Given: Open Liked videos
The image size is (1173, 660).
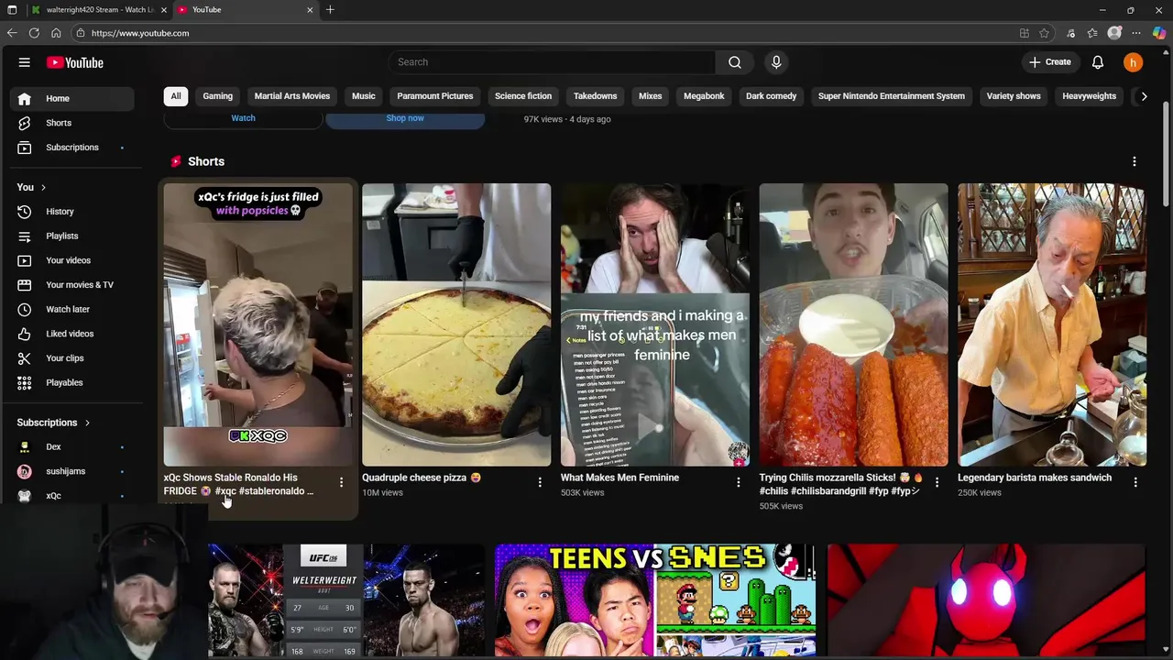Looking at the screenshot, I should point(71,334).
